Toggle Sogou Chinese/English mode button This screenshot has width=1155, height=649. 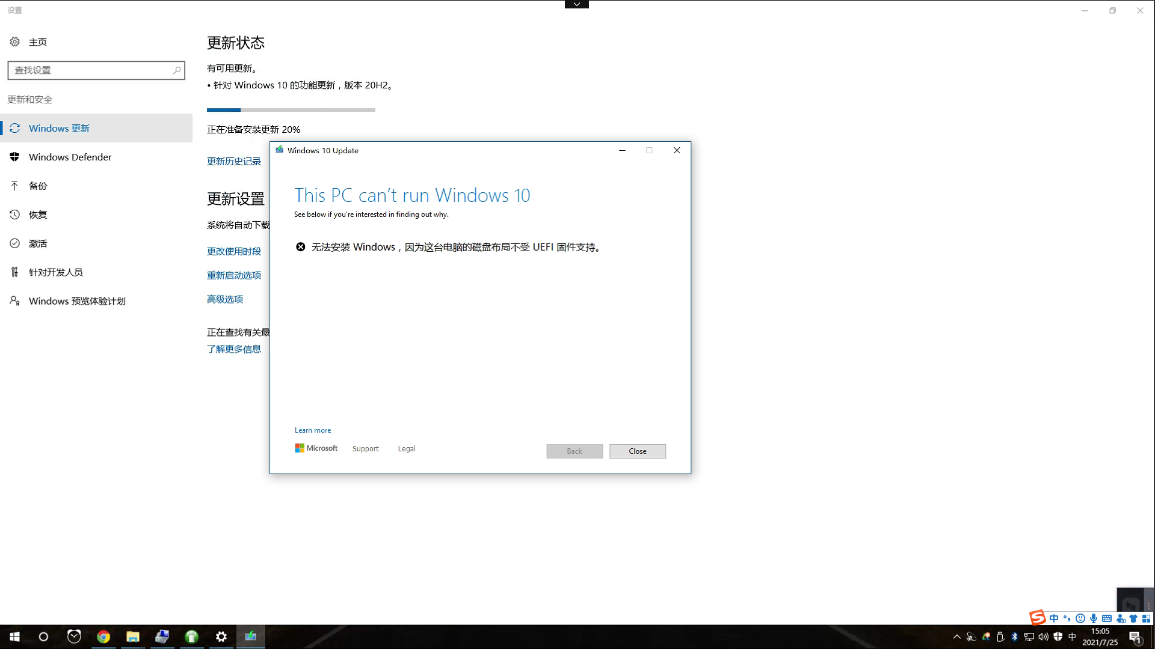pyautogui.click(x=1054, y=618)
